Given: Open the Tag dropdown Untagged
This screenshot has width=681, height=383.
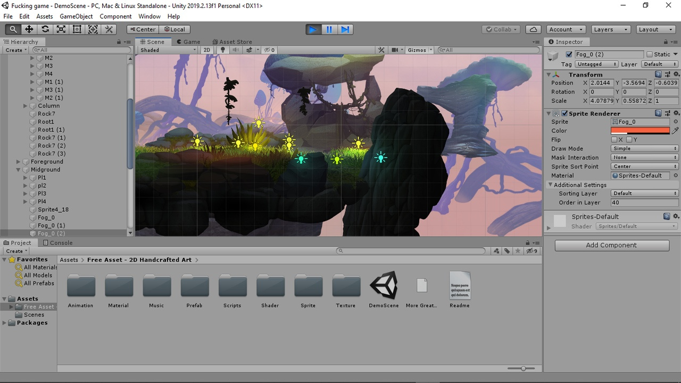Looking at the screenshot, I should [597, 64].
